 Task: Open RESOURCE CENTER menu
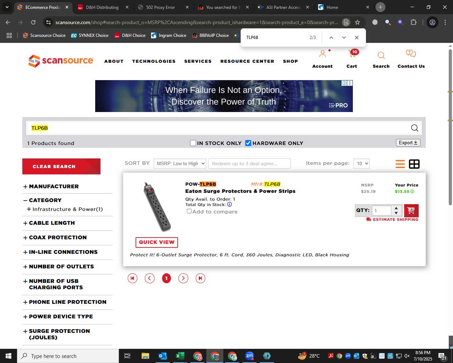[247, 61]
